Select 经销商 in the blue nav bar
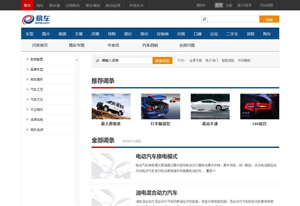This screenshot has height=206, width=300. coord(163,34)
